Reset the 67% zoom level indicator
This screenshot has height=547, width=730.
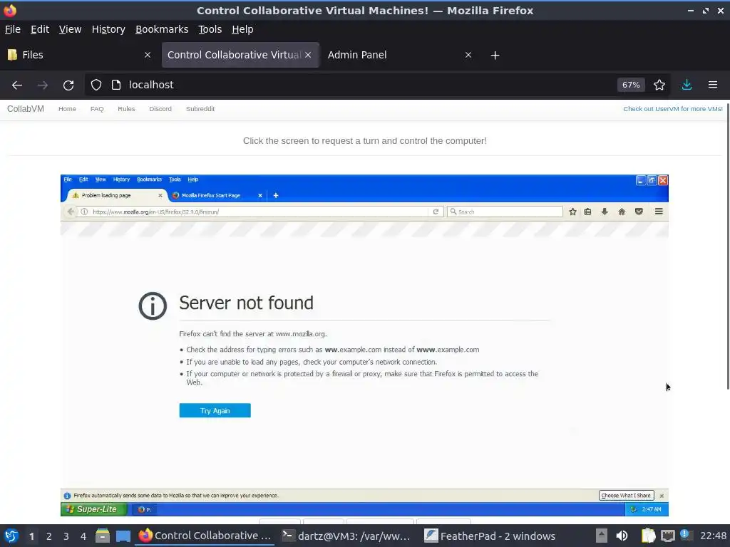[x=631, y=85]
